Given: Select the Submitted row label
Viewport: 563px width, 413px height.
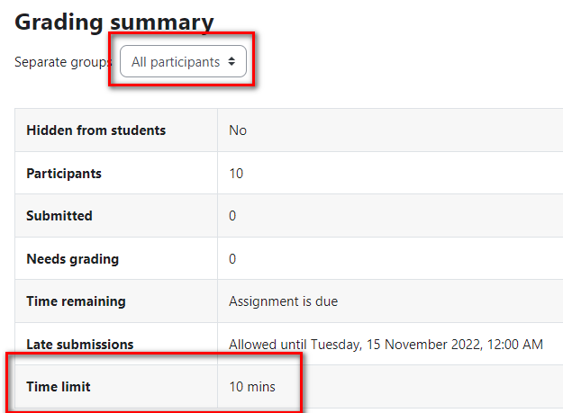Looking at the screenshot, I should click(59, 215).
